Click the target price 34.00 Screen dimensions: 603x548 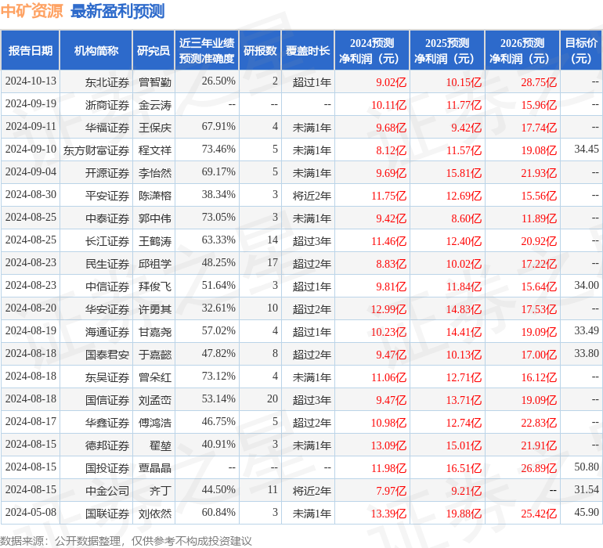(587, 285)
